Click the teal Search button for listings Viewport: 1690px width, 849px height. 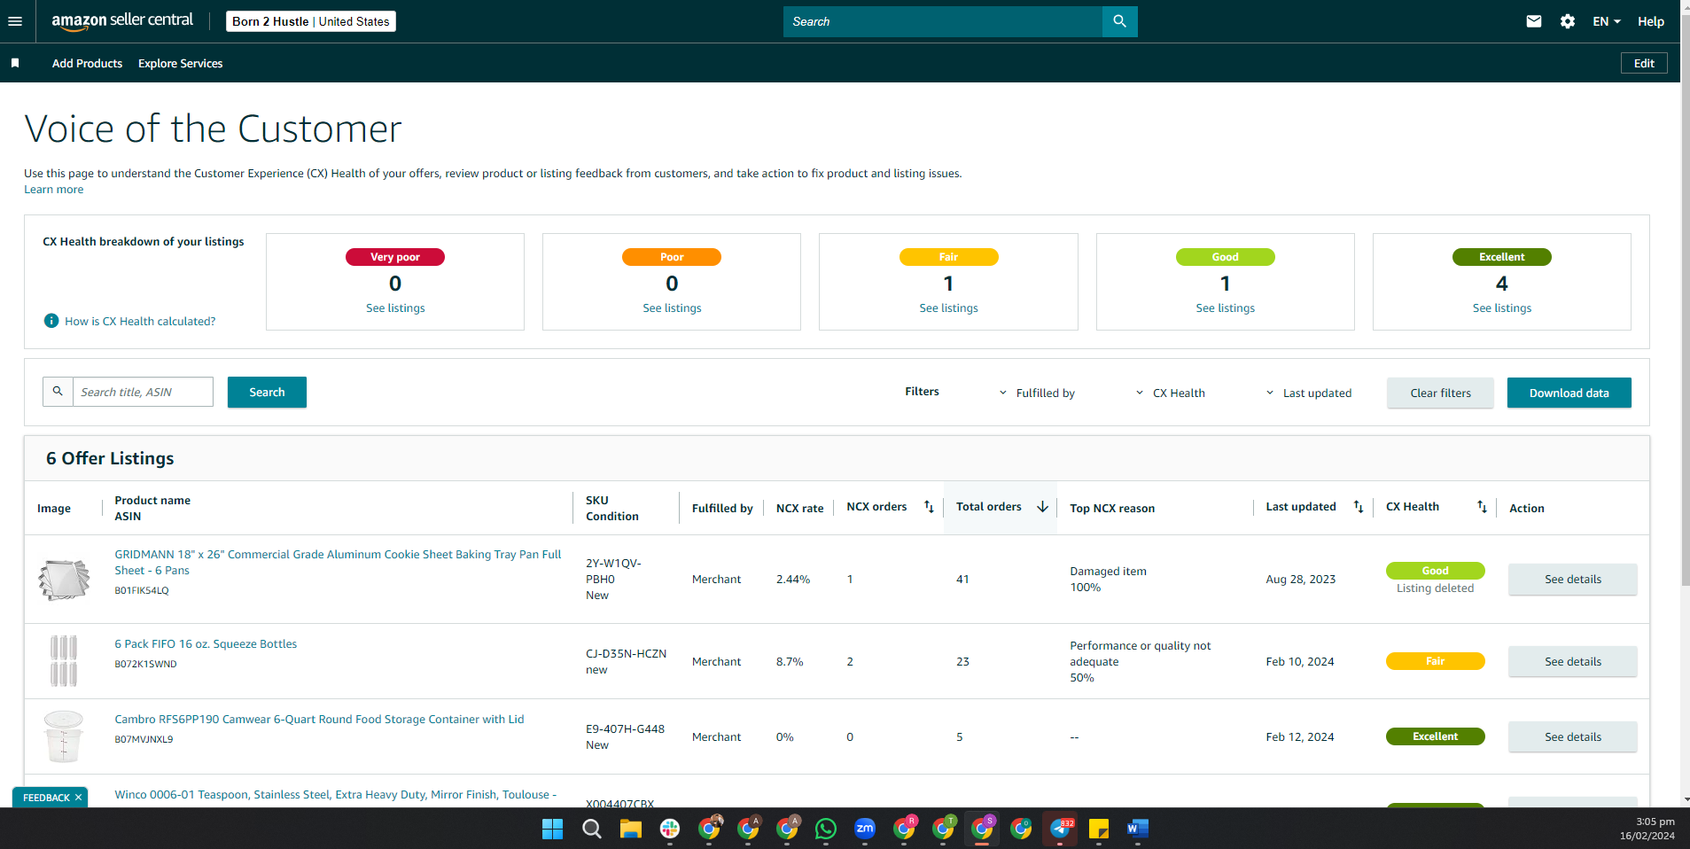click(x=267, y=392)
